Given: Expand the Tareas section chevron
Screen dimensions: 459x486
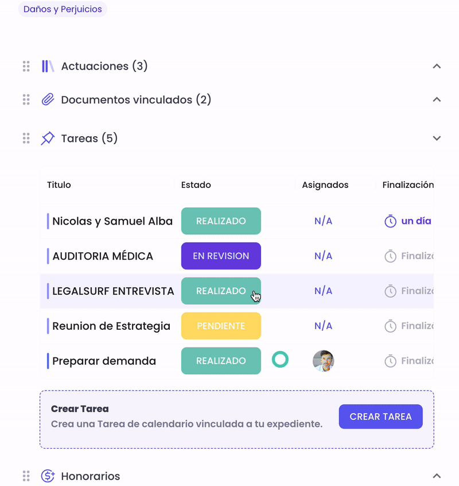Looking at the screenshot, I should pyautogui.click(x=437, y=138).
